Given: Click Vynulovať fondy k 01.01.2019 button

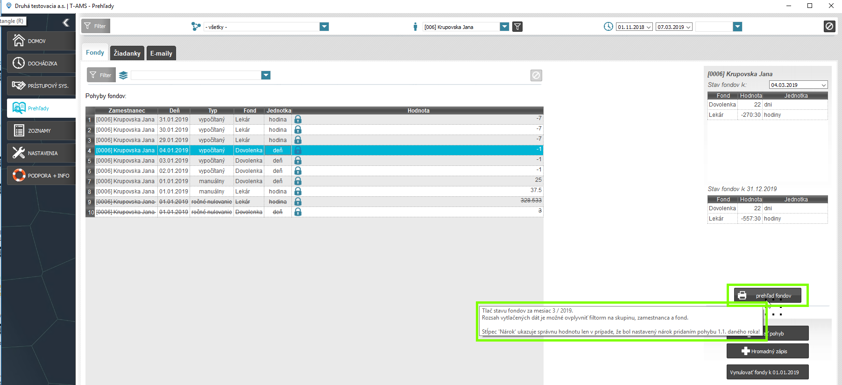Looking at the screenshot, I should point(767,372).
